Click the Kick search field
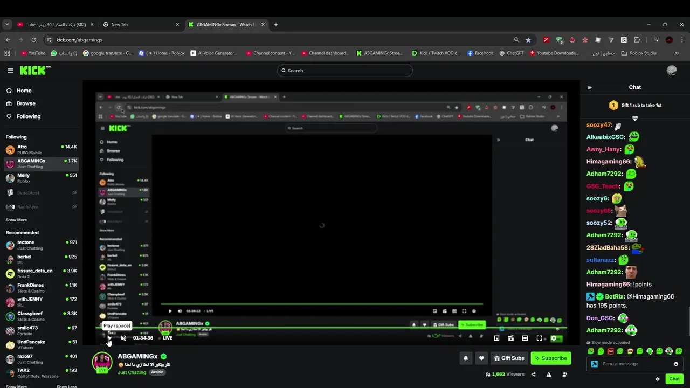 (344, 71)
